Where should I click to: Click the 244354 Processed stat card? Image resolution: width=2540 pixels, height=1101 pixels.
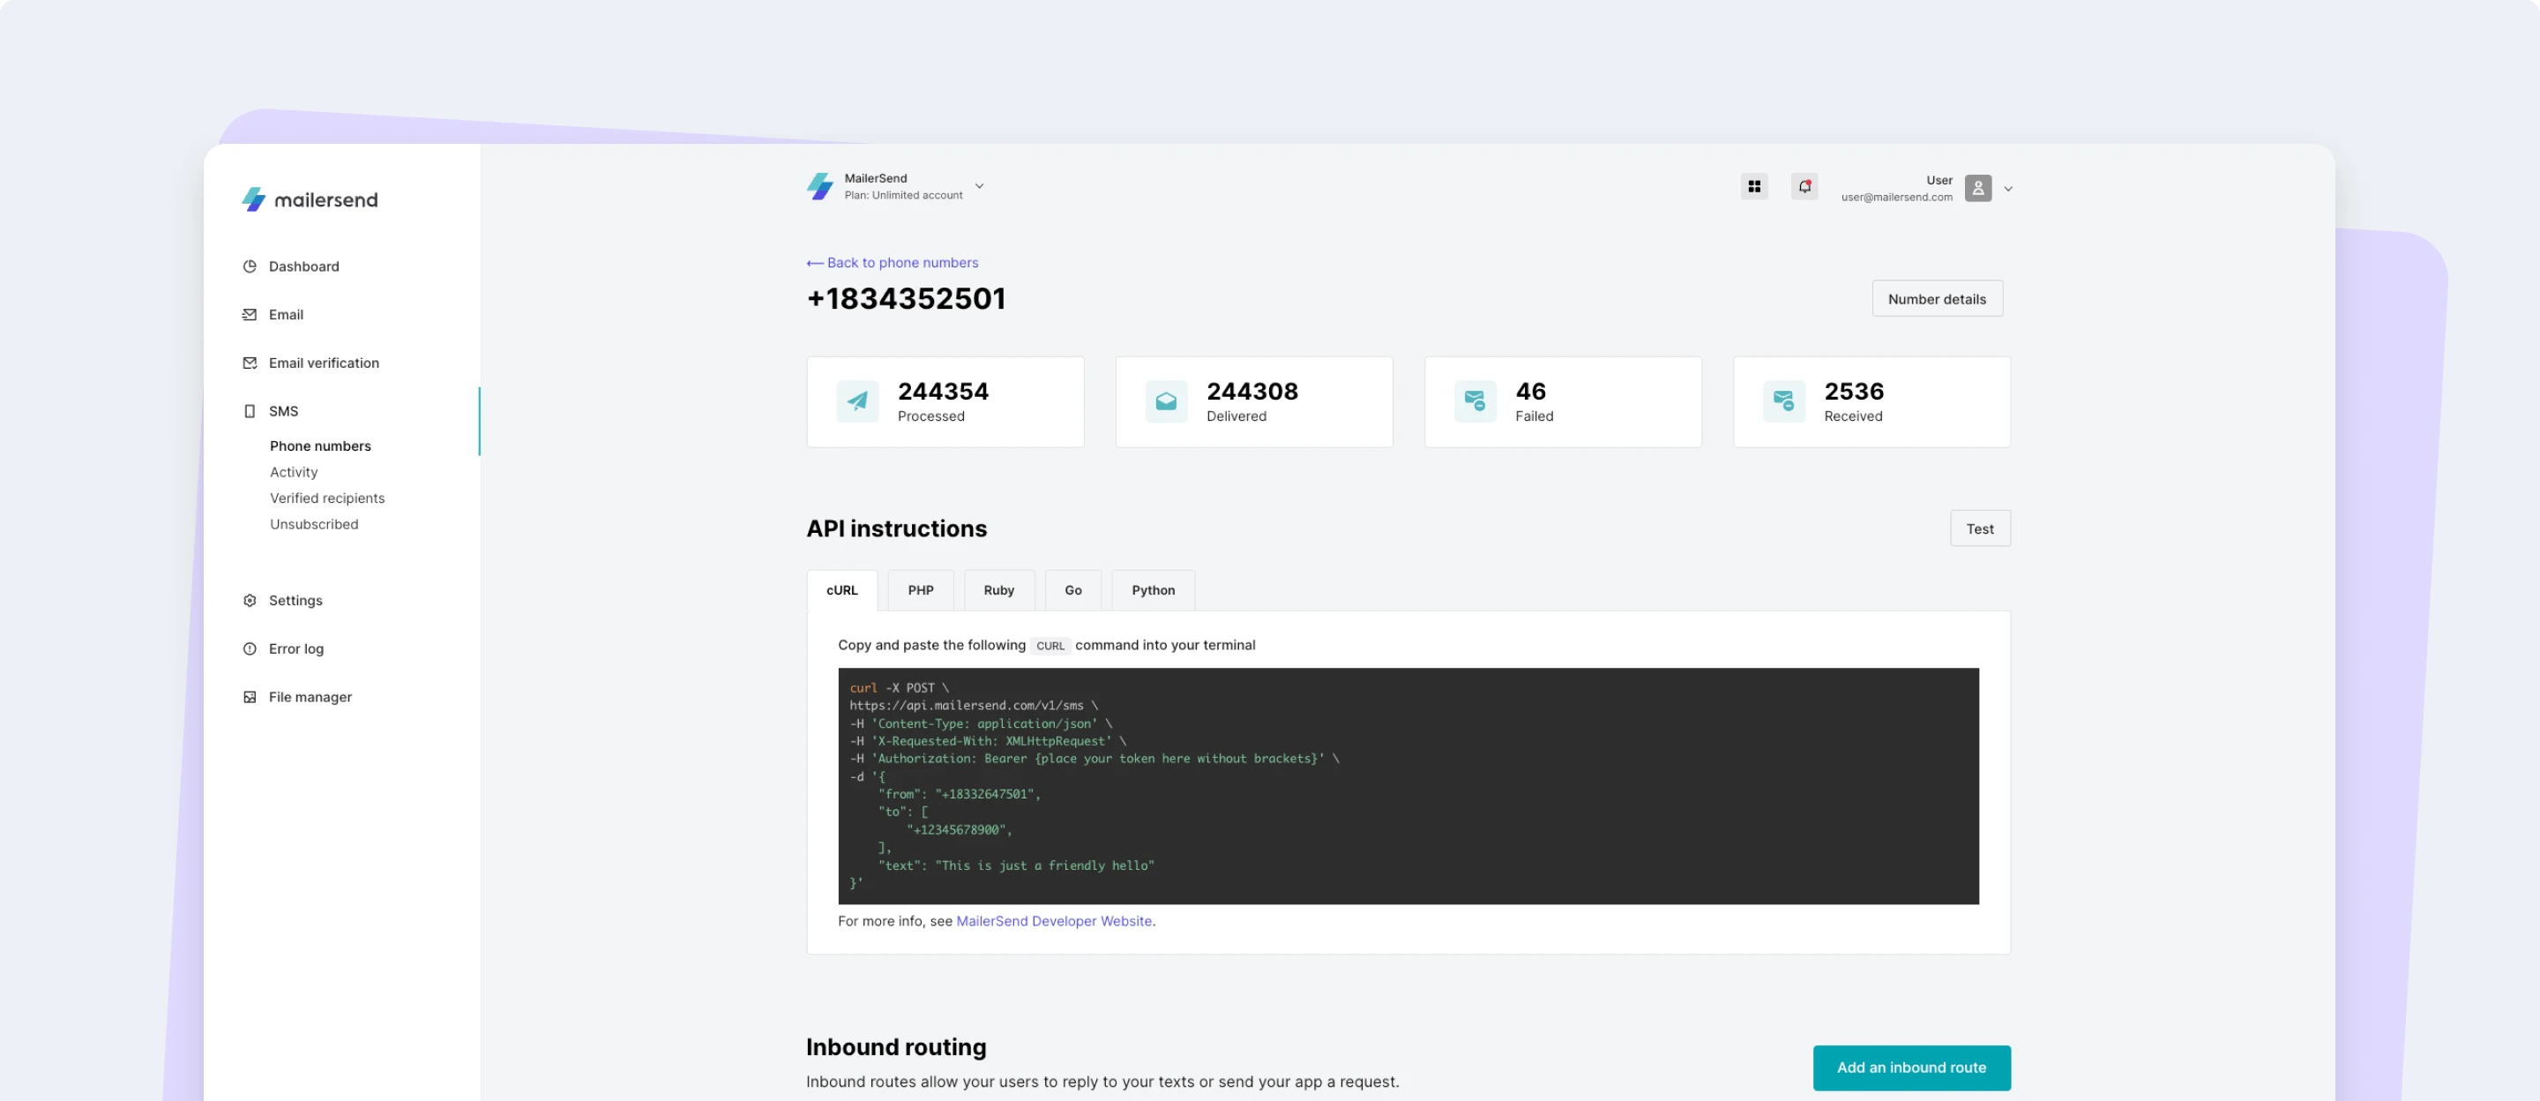[x=945, y=401]
